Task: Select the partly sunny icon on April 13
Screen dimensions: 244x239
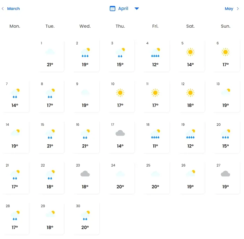Action: click(225, 93)
